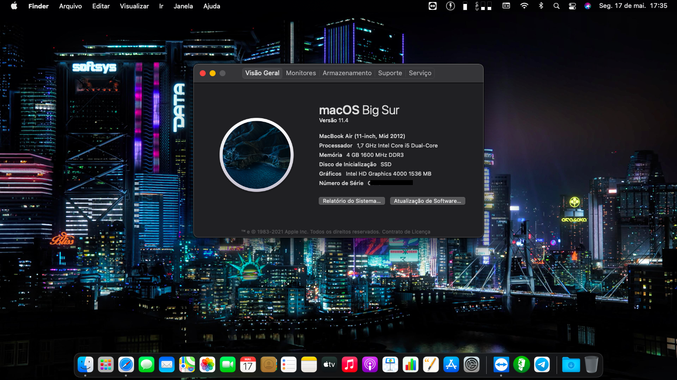677x380 pixels.
Task: Open Calendar showing 17 in dock
Action: click(x=248, y=365)
